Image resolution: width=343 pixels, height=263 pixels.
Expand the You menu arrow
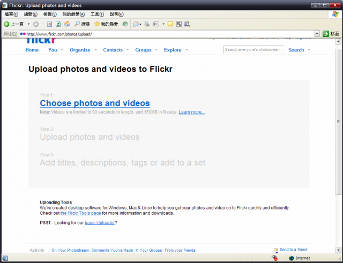click(62, 50)
